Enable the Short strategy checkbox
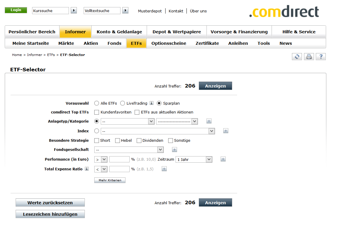 point(97,141)
